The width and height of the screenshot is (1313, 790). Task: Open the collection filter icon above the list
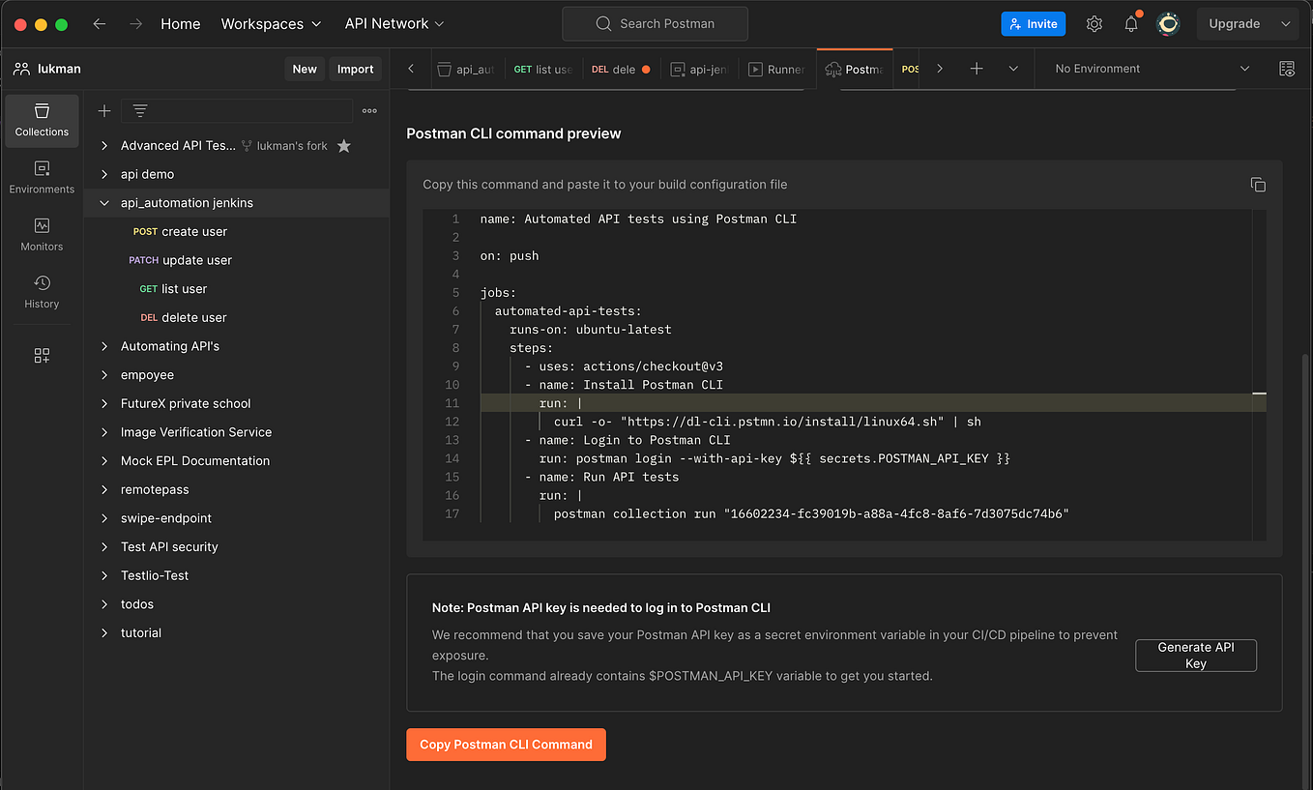coord(140,110)
